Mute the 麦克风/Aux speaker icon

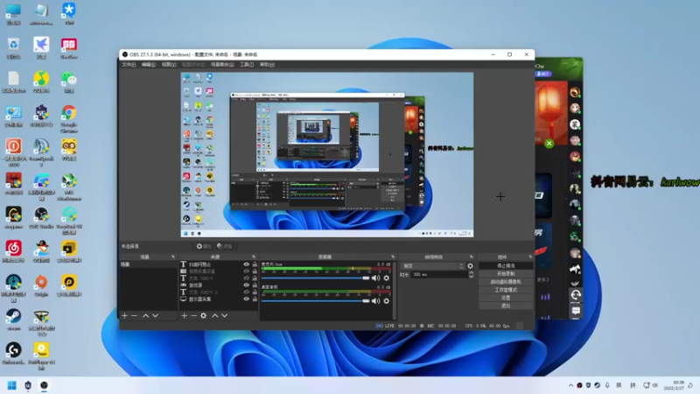pos(375,278)
